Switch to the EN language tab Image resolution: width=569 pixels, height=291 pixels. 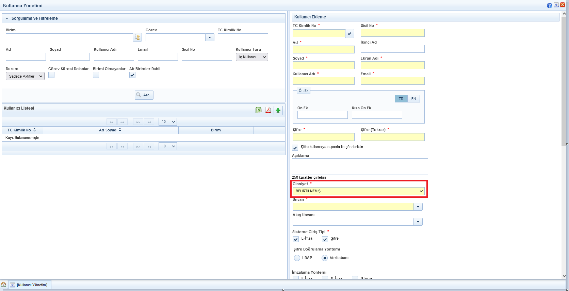click(413, 99)
